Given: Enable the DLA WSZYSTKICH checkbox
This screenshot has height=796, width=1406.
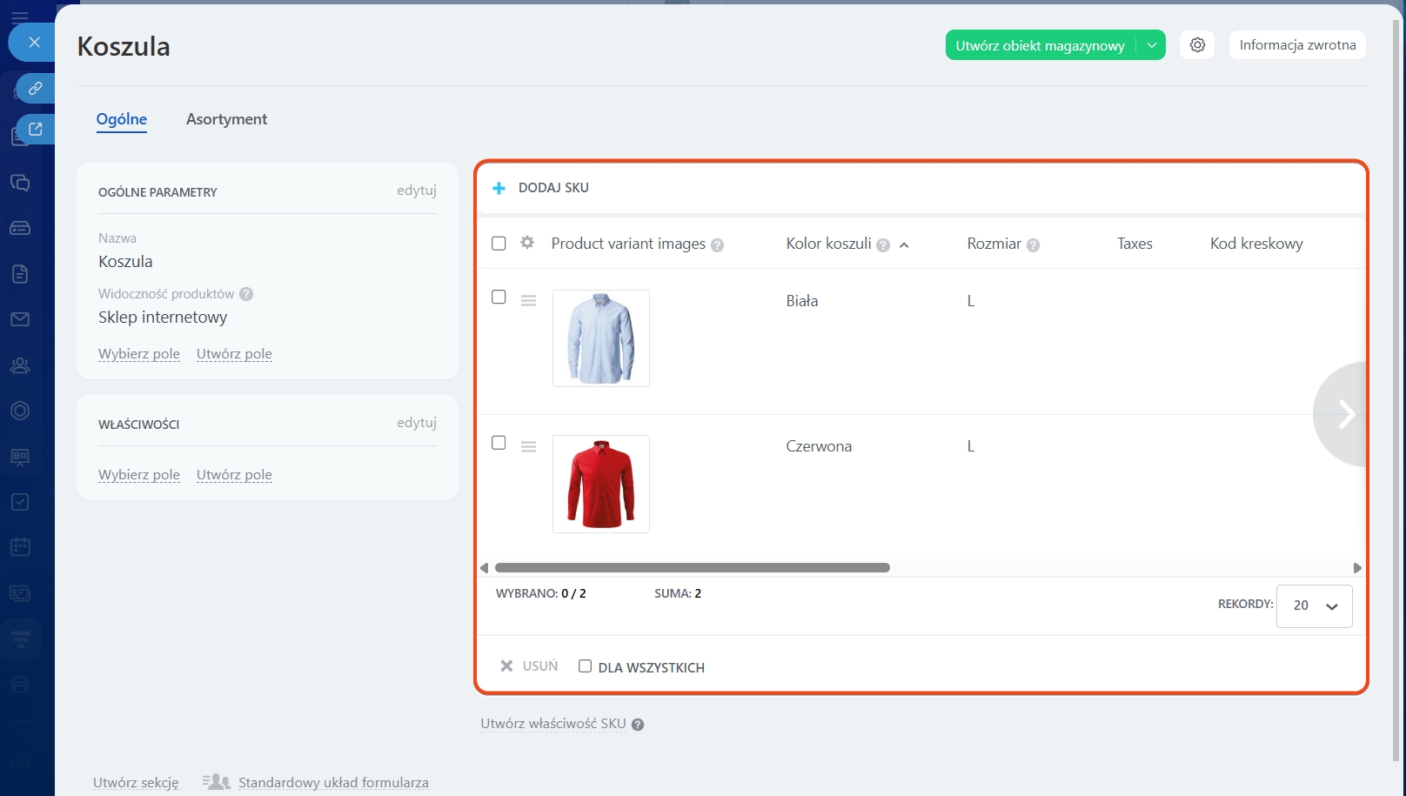Looking at the screenshot, I should coord(586,666).
